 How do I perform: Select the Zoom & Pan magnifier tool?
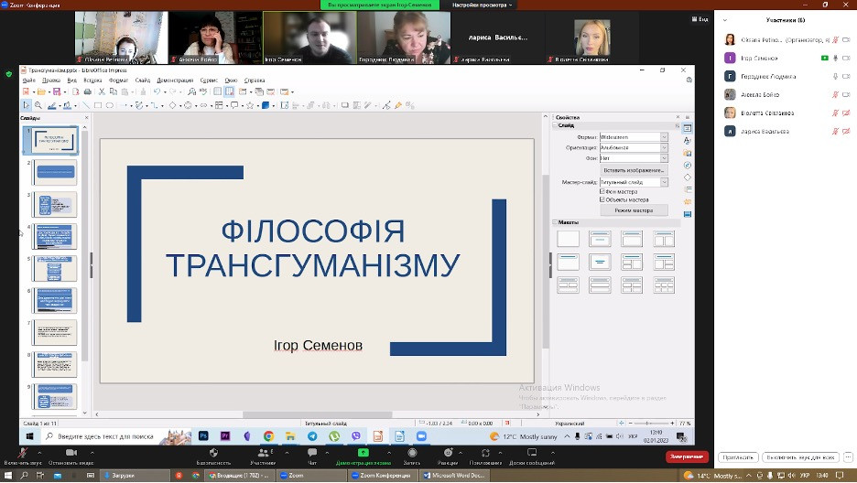tap(39, 105)
